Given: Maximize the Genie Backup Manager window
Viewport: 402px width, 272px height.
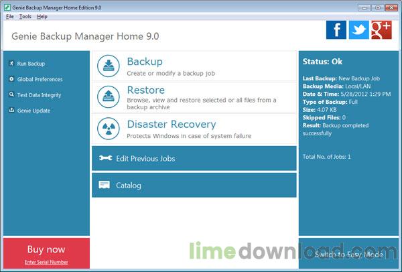Looking at the screenshot, I should (x=378, y=7).
